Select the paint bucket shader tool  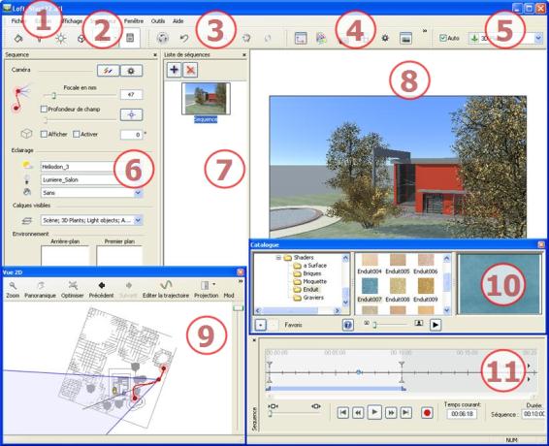coord(18,38)
